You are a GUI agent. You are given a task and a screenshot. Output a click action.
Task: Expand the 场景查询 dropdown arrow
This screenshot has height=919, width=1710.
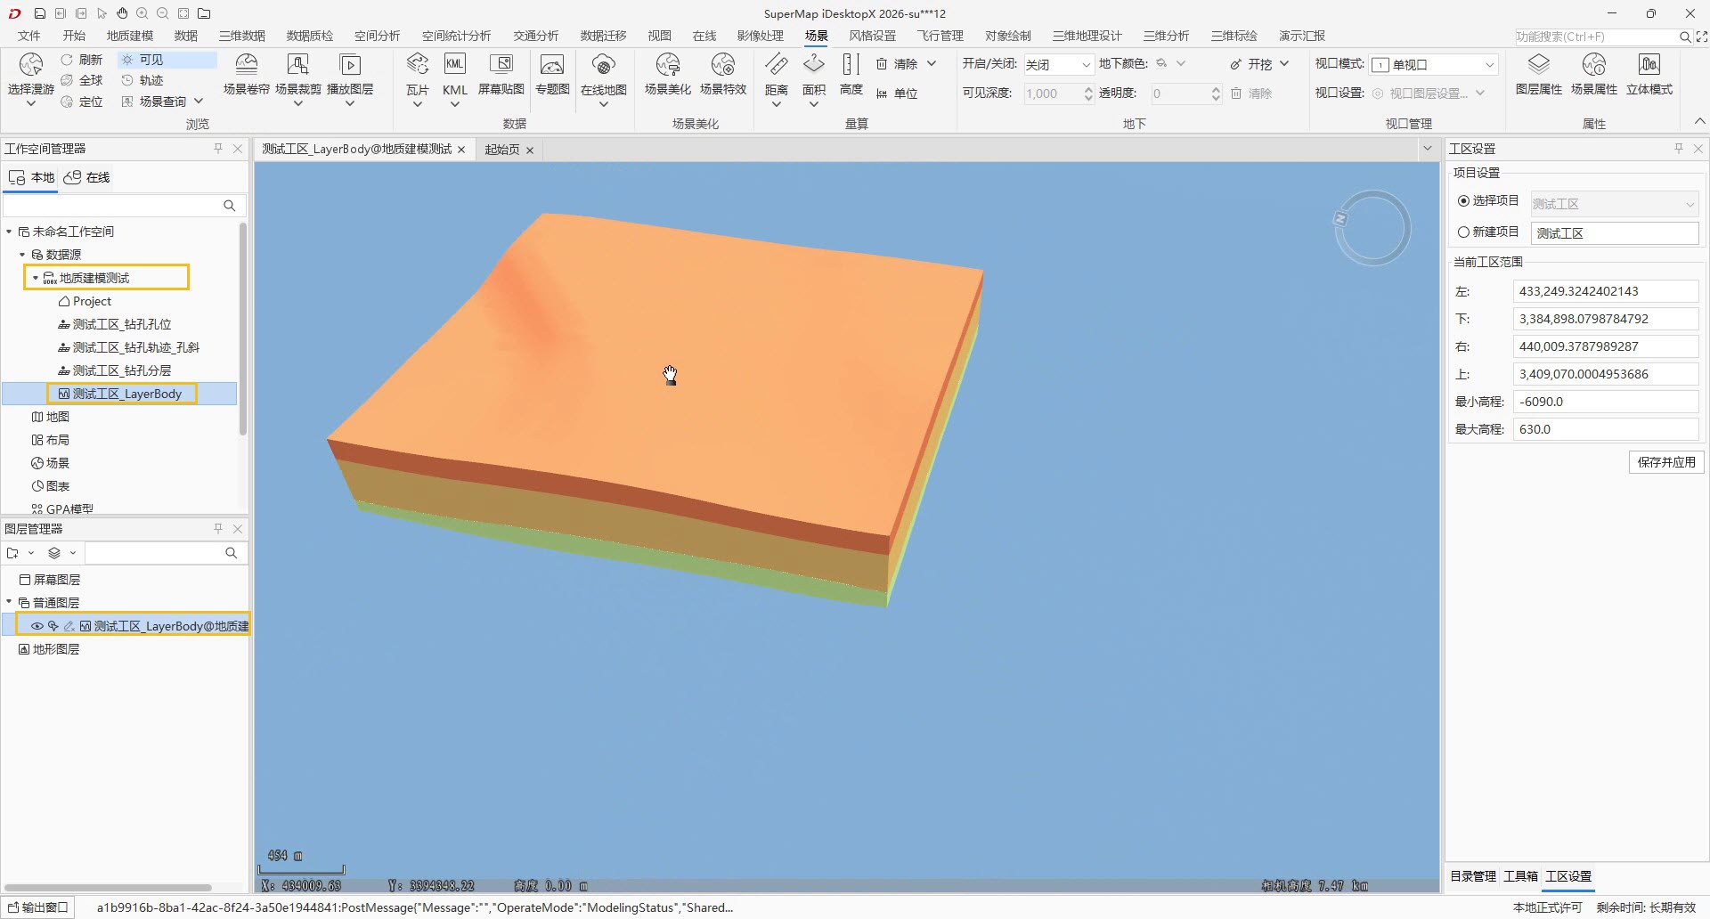[x=199, y=102]
